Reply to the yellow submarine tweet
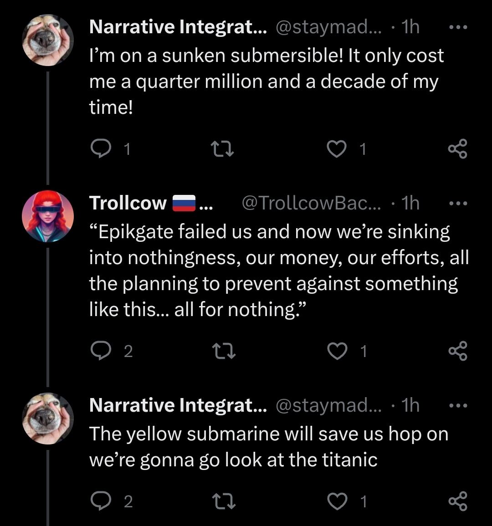 99,501
